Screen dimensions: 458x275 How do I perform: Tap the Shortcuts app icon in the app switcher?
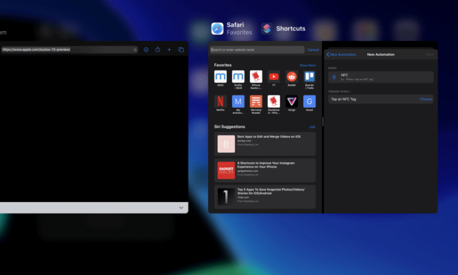tap(267, 28)
